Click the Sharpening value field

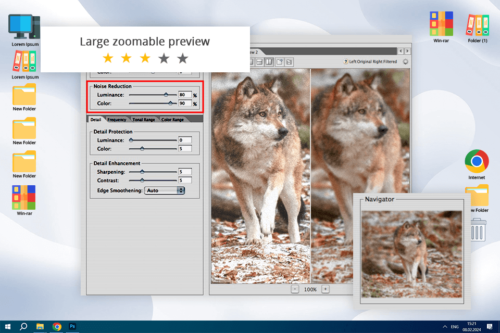185,172
